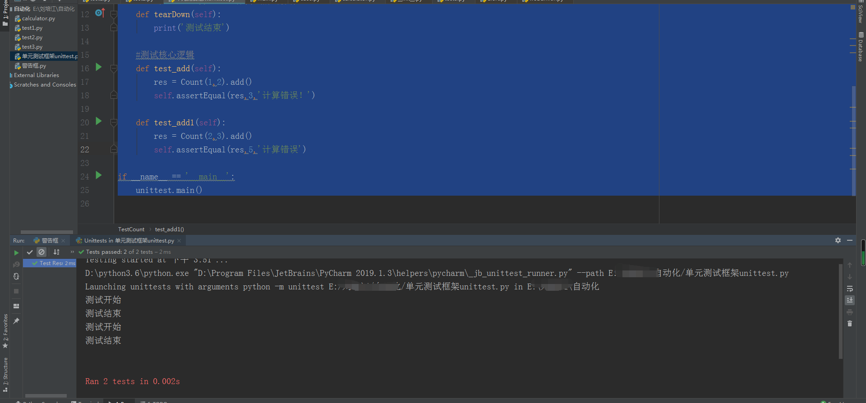866x403 pixels.
Task: Toggle scroll to end of console
Action: pyautogui.click(x=850, y=300)
